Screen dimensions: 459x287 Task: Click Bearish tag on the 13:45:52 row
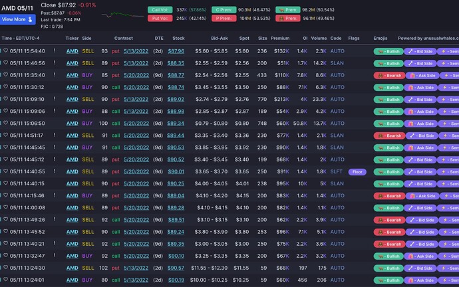coord(389,232)
